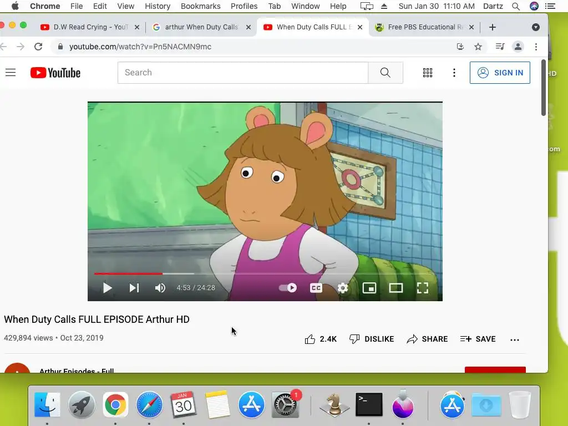The image size is (568, 426).
Task: Click the page vertical scrollbar
Action: 544,88
